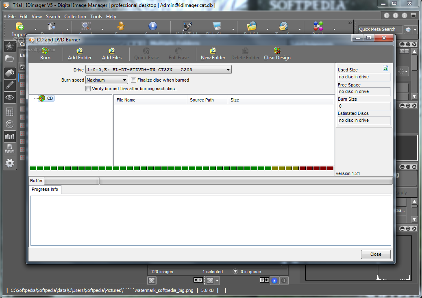Click the orange person icon in main toolbar
This screenshot has width=422, height=298.
tap(121, 26)
